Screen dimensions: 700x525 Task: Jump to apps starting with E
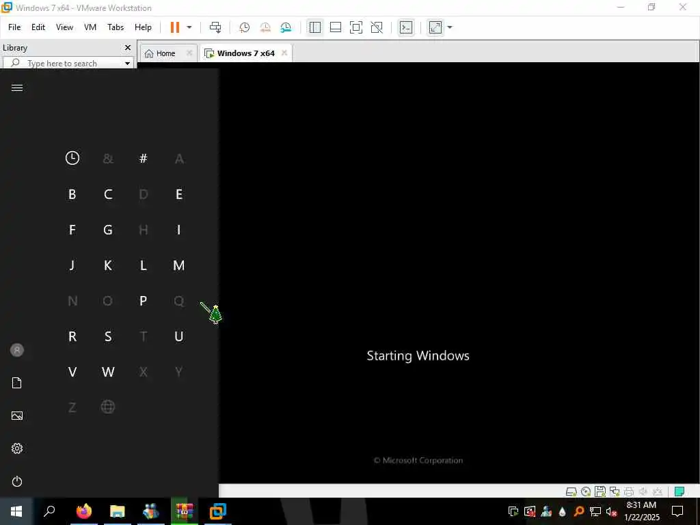click(179, 194)
